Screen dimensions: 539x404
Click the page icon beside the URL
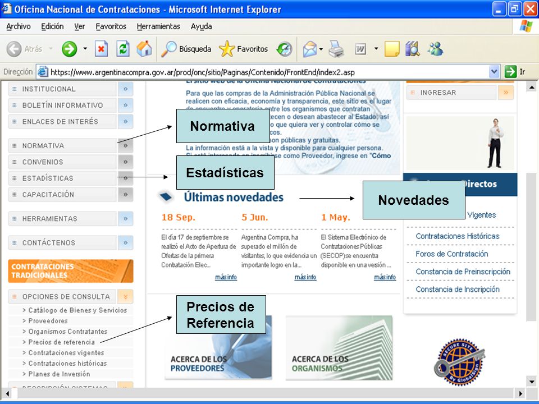tap(43, 72)
